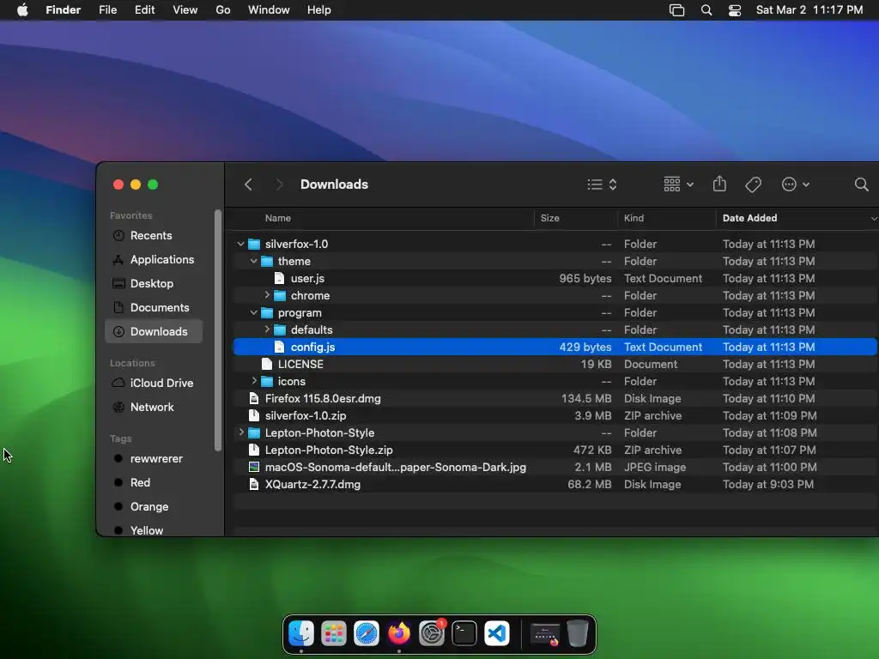Open Desktop in the sidebar
The image size is (879, 659).
[x=153, y=283]
